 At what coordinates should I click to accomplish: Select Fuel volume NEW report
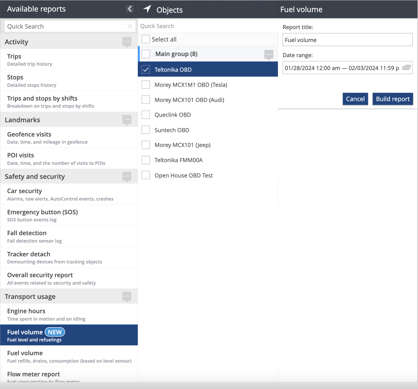click(69, 335)
